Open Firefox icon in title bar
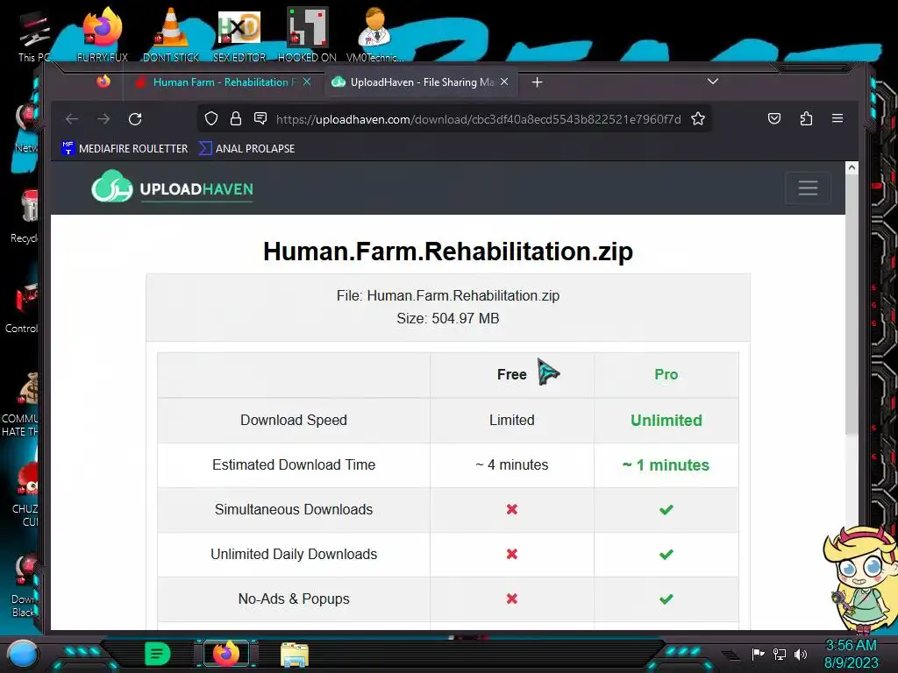 pos(103,81)
